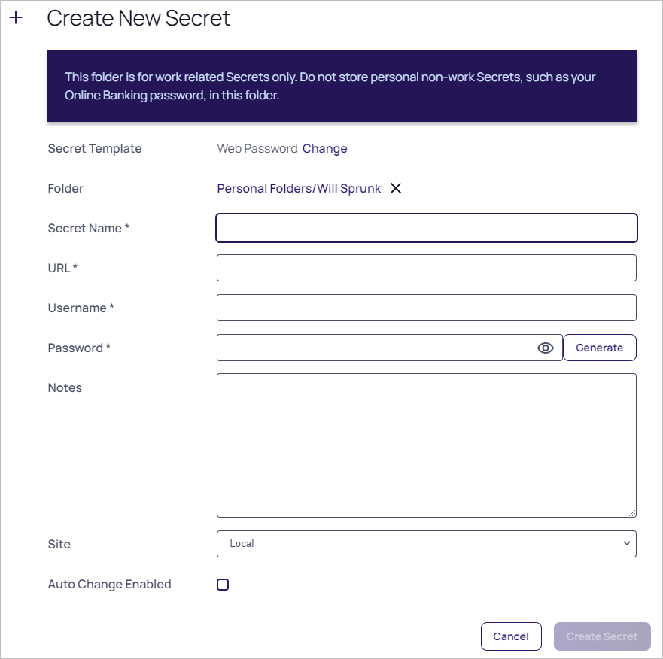Show the password using the eye icon

coord(546,348)
